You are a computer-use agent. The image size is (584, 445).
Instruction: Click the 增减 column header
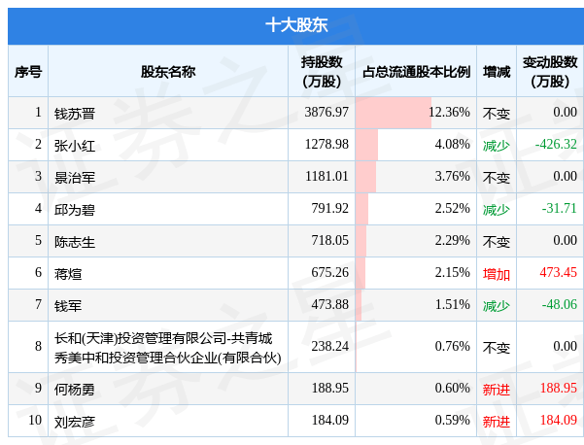click(x=496, y=72)
